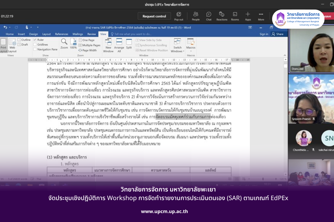Open the References tab
Image resolution: width=334 pixels, height=222 pixels.
pos(62,34)
